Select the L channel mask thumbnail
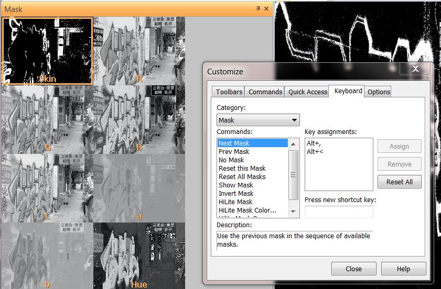The width and height of the screenshot is (441, 289). tap(48, 188)
